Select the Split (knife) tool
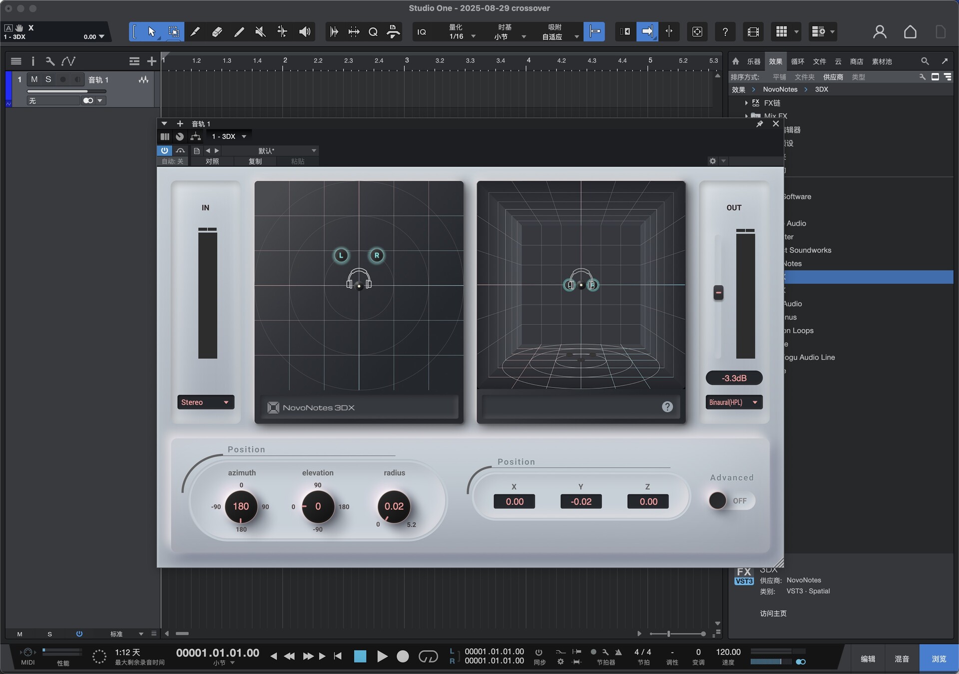The image size is (959, 674). click(195, 32)
